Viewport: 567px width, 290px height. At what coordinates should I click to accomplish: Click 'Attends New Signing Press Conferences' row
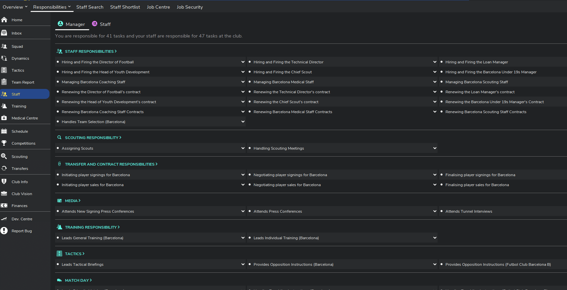[150, 211]
